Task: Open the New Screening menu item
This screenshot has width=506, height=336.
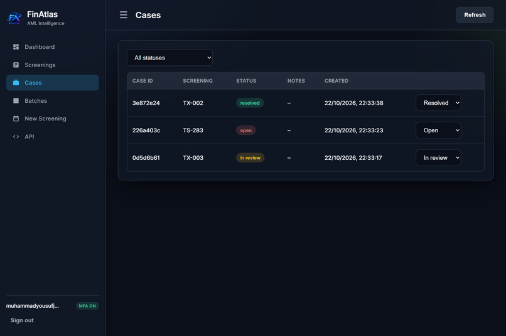Action: [52, 118]
